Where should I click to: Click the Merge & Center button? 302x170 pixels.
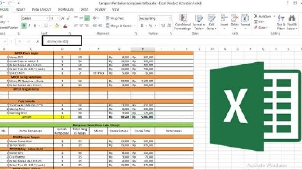[x=119, y=26]
